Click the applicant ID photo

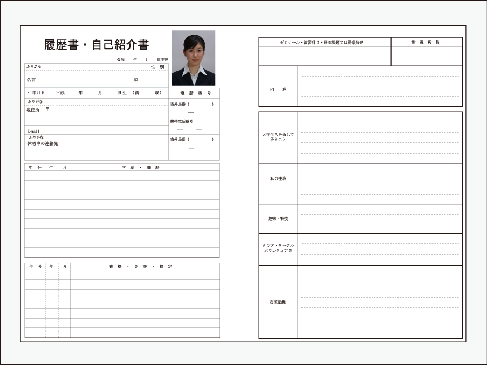[193, 58]
